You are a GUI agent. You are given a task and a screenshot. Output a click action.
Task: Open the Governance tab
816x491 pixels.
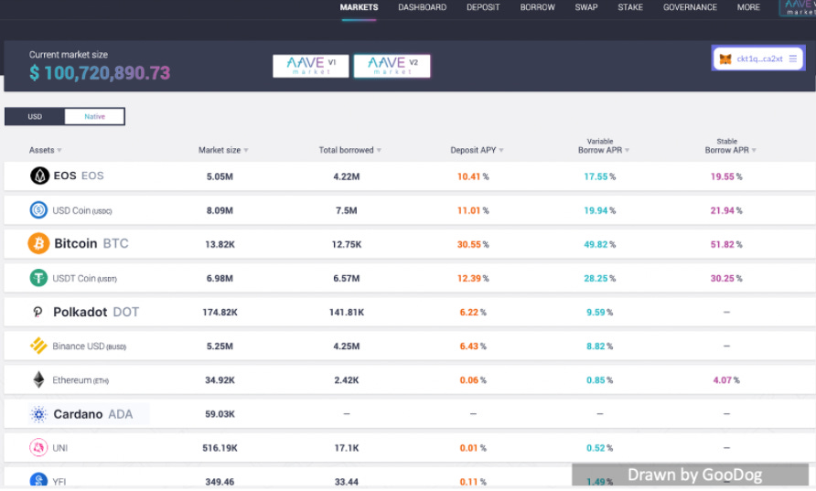pyautogui.click(x=690, y=7)
